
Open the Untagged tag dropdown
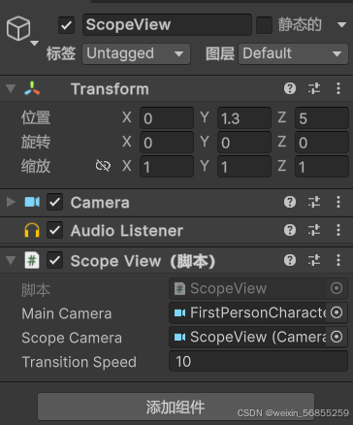(136, 53)
